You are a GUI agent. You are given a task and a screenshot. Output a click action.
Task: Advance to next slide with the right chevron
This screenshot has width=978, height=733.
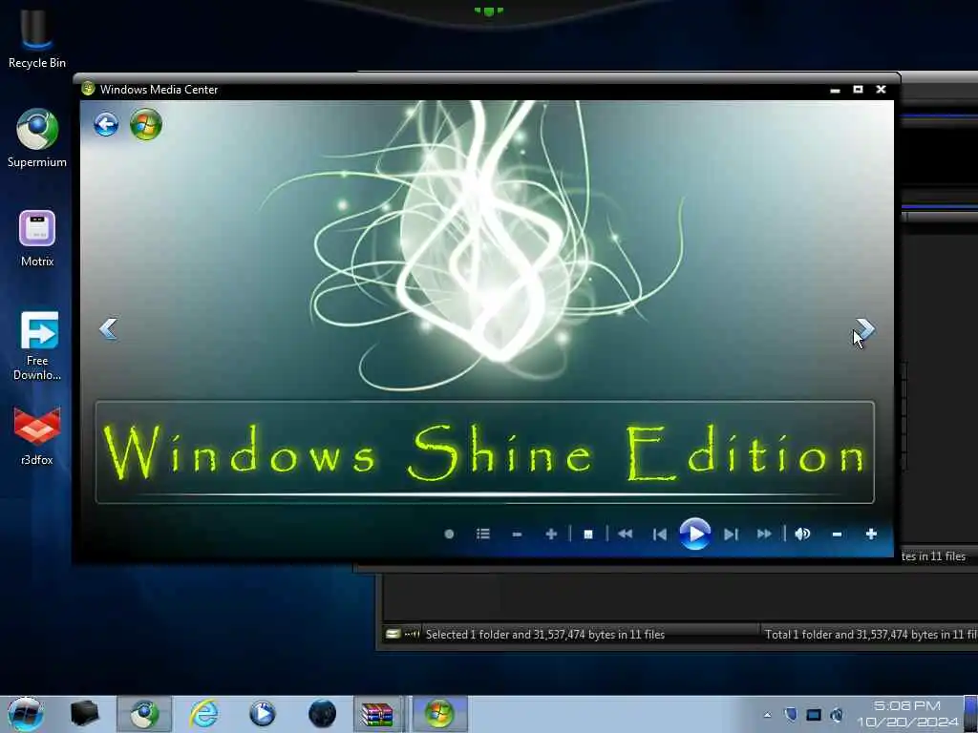tap(865, 328)
